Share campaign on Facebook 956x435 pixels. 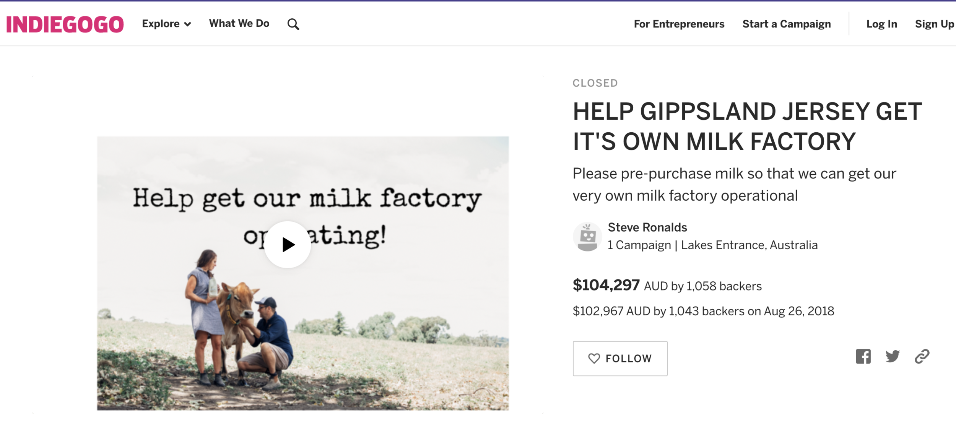point(863,357)
